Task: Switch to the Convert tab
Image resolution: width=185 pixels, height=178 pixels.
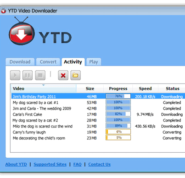Action: 48,62
